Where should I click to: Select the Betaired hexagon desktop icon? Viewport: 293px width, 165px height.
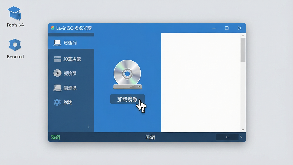pos(15,45)
